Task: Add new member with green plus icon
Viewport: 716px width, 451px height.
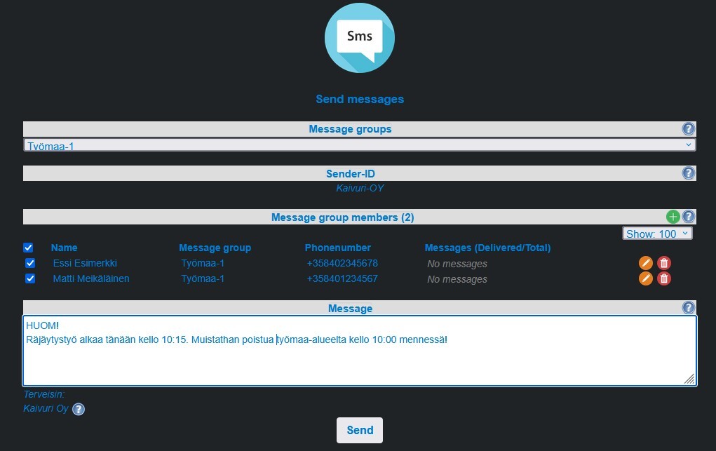Action: pyautogui.click(x=673, y=217)
